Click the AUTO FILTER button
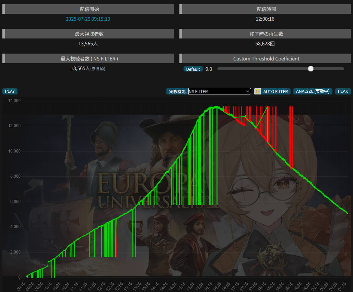This screenshot has height=292, width=353. [275, 91]
